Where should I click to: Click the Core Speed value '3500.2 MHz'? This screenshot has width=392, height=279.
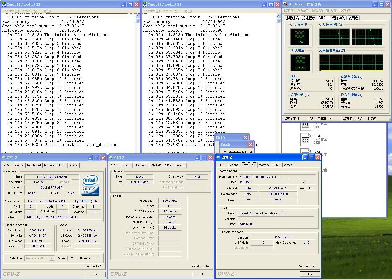38,230
